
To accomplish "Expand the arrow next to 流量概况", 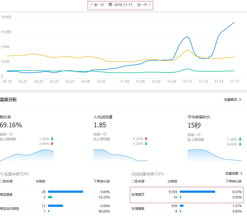I will tap(240, 100).
